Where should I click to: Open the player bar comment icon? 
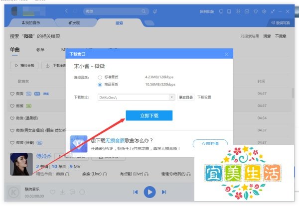point(72,192)
